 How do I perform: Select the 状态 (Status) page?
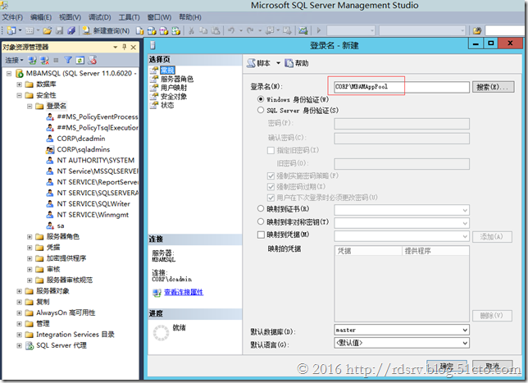[167, 105]
